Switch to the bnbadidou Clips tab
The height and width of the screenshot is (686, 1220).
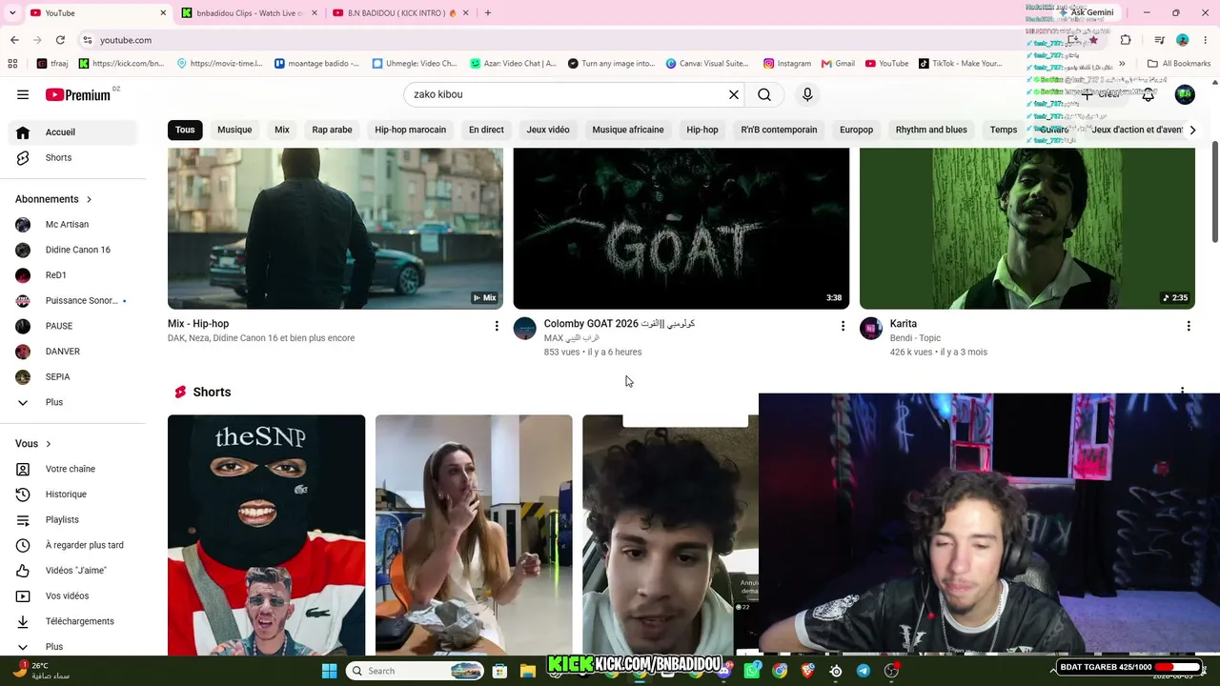click(x=250, y=12)
